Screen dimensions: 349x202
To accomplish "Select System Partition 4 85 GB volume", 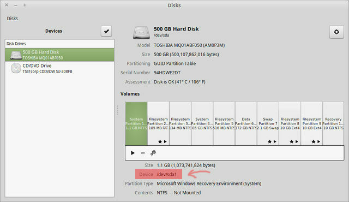I will (x=202, y=123).
